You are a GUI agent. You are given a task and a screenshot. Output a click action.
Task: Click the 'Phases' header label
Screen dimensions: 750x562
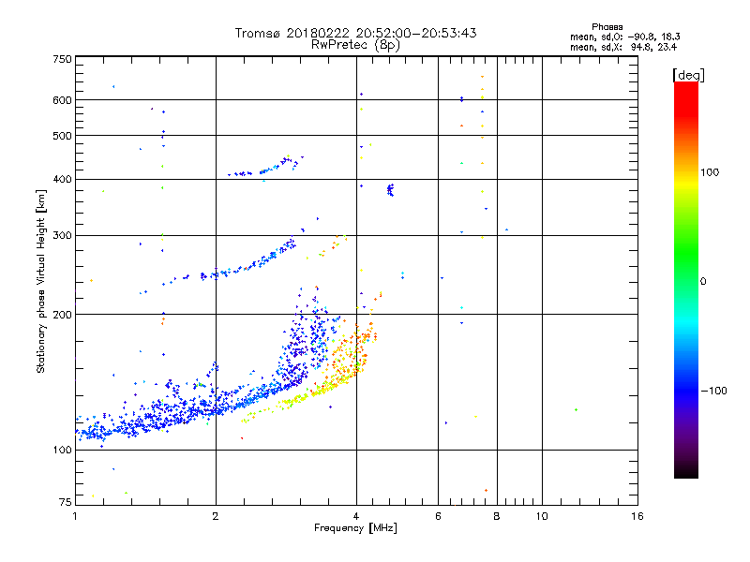point(607,27)
